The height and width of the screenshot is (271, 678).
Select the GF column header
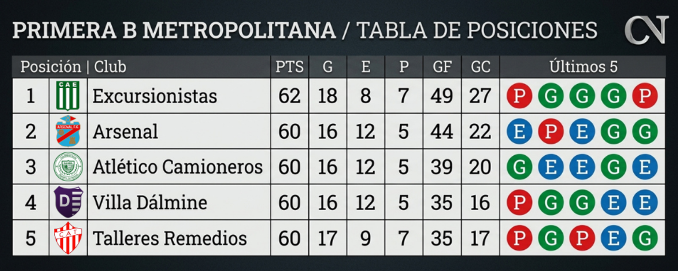pos(442,67)
